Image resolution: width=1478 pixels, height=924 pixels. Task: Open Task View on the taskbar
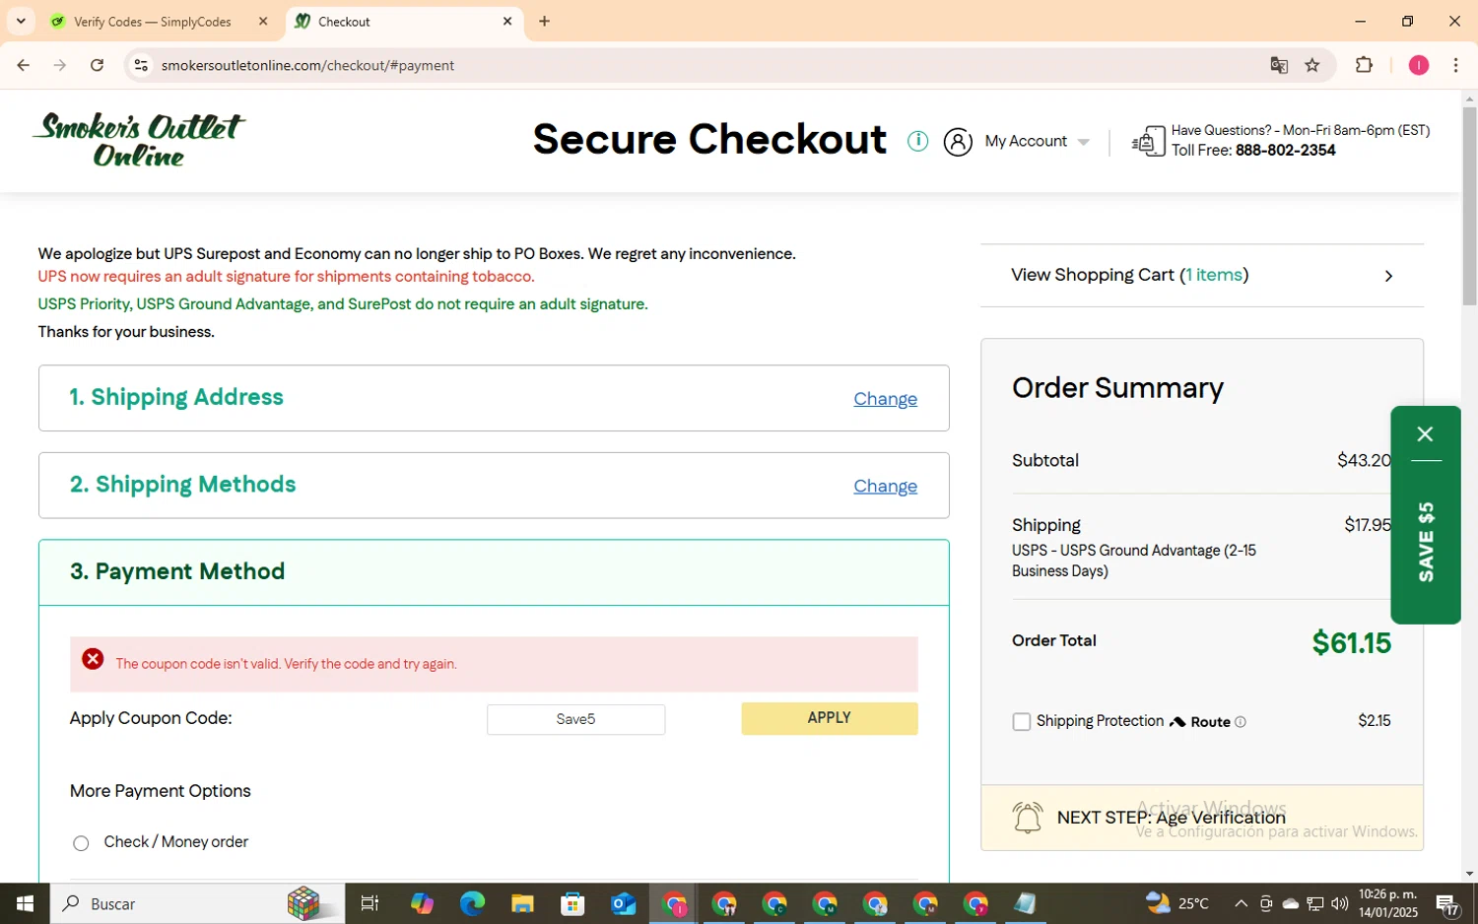[369, 903]
